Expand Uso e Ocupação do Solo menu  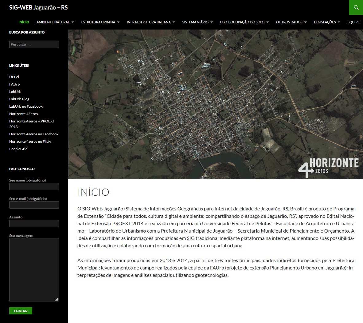pos(244,22)
